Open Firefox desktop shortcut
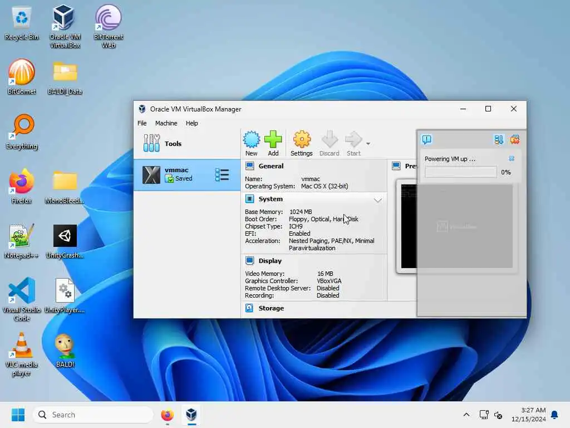The height and width of the screenshot is (428, 570). point(22,186)
